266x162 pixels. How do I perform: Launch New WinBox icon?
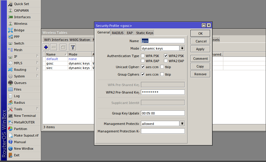[10, 149]
